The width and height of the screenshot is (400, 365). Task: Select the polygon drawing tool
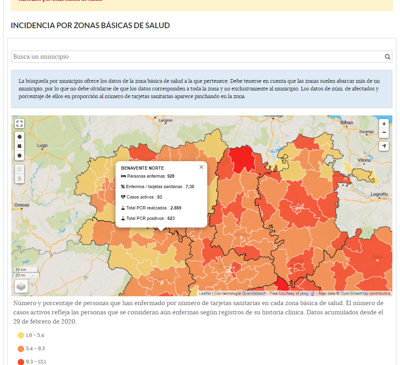[x=19, y=137]
